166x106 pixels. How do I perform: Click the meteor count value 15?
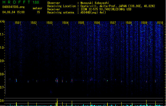click(x=38, y=12)
